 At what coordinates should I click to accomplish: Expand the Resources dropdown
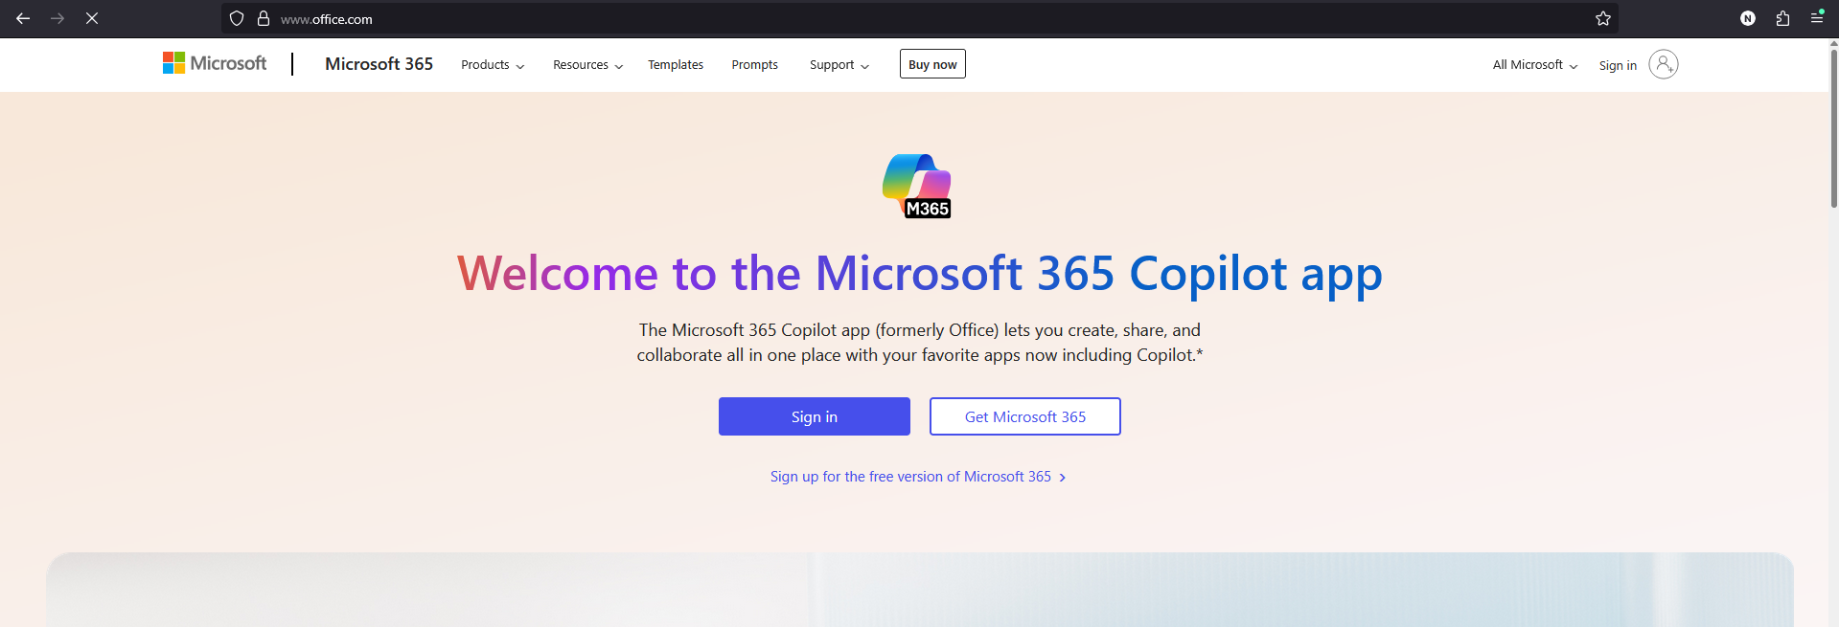click(x=588, y=65)
